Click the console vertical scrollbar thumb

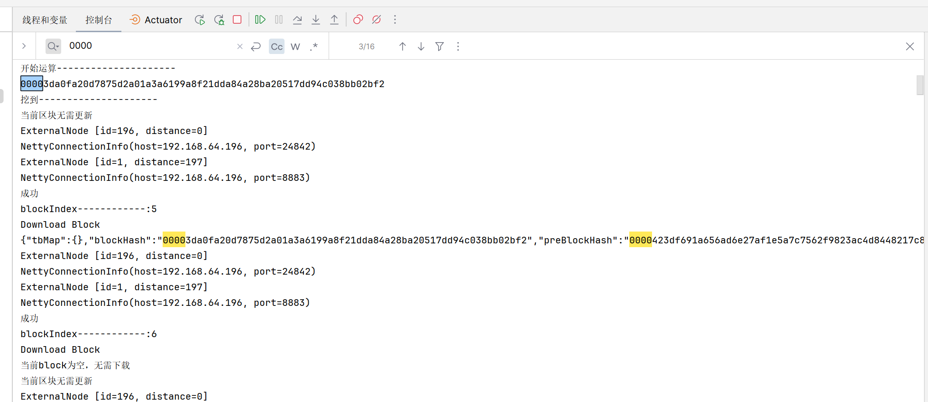click(920, 85)
